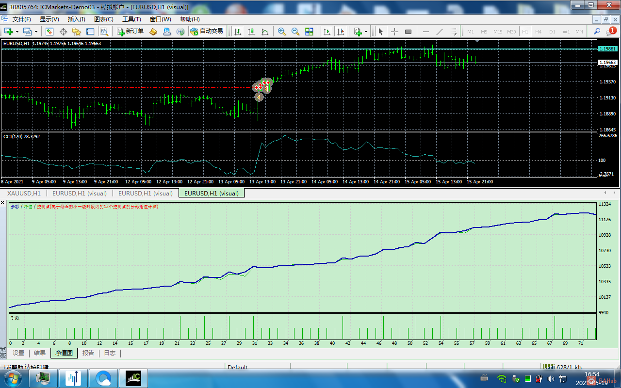The width and height of the screenshot is (621, 388).
Task: Select the crosshair tool
Action: pos(394,32)
